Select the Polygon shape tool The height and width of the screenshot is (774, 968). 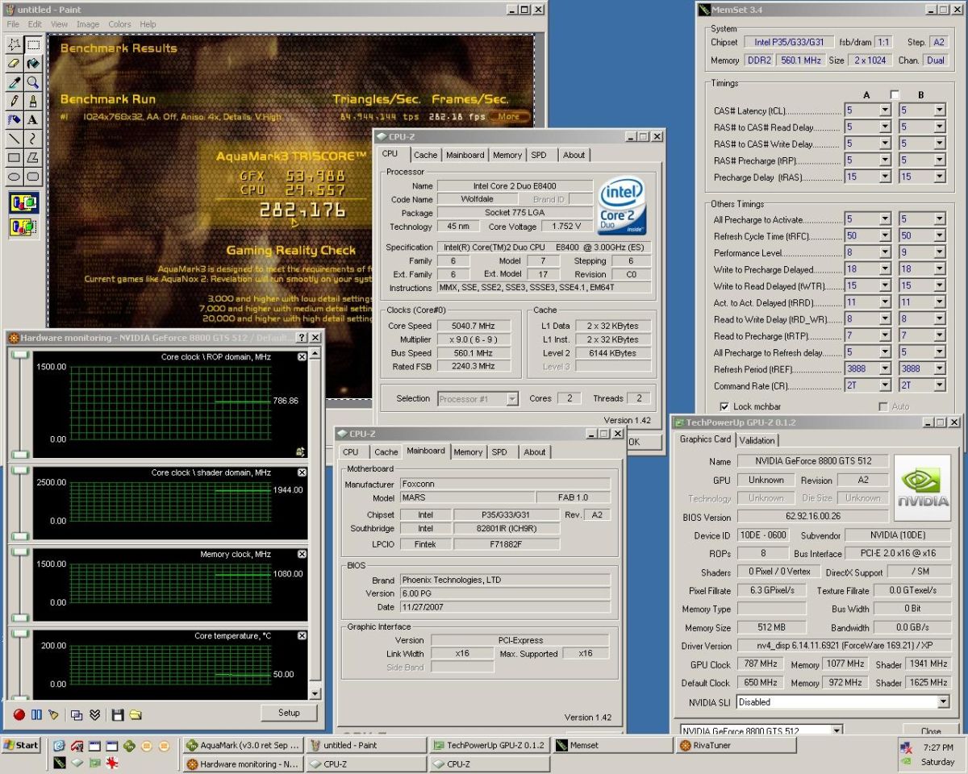click(33, 158)
